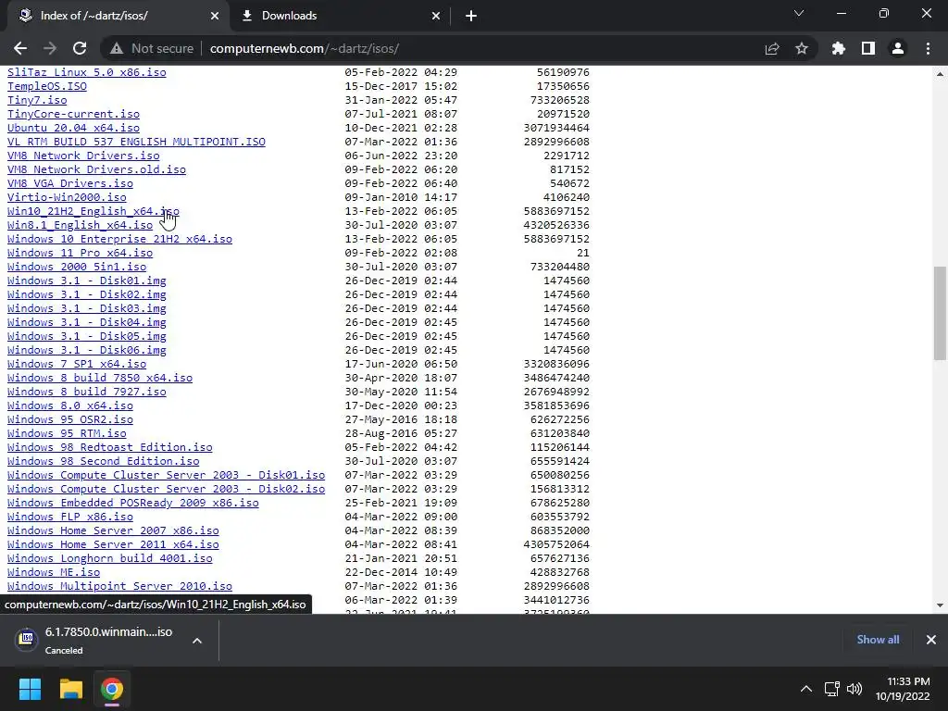The height and width of the screenshot is (711, 948).
Task: Open the Extensions puzzle icon
Action: click(x=839, y=48)
